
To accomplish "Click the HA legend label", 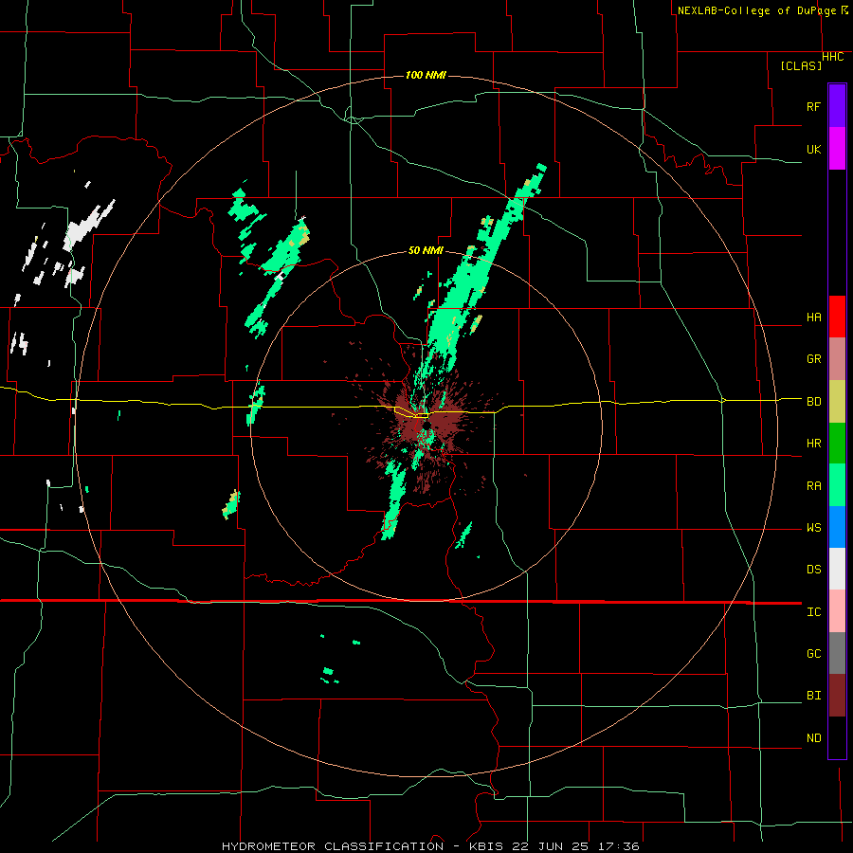I will tap(813, 318).
